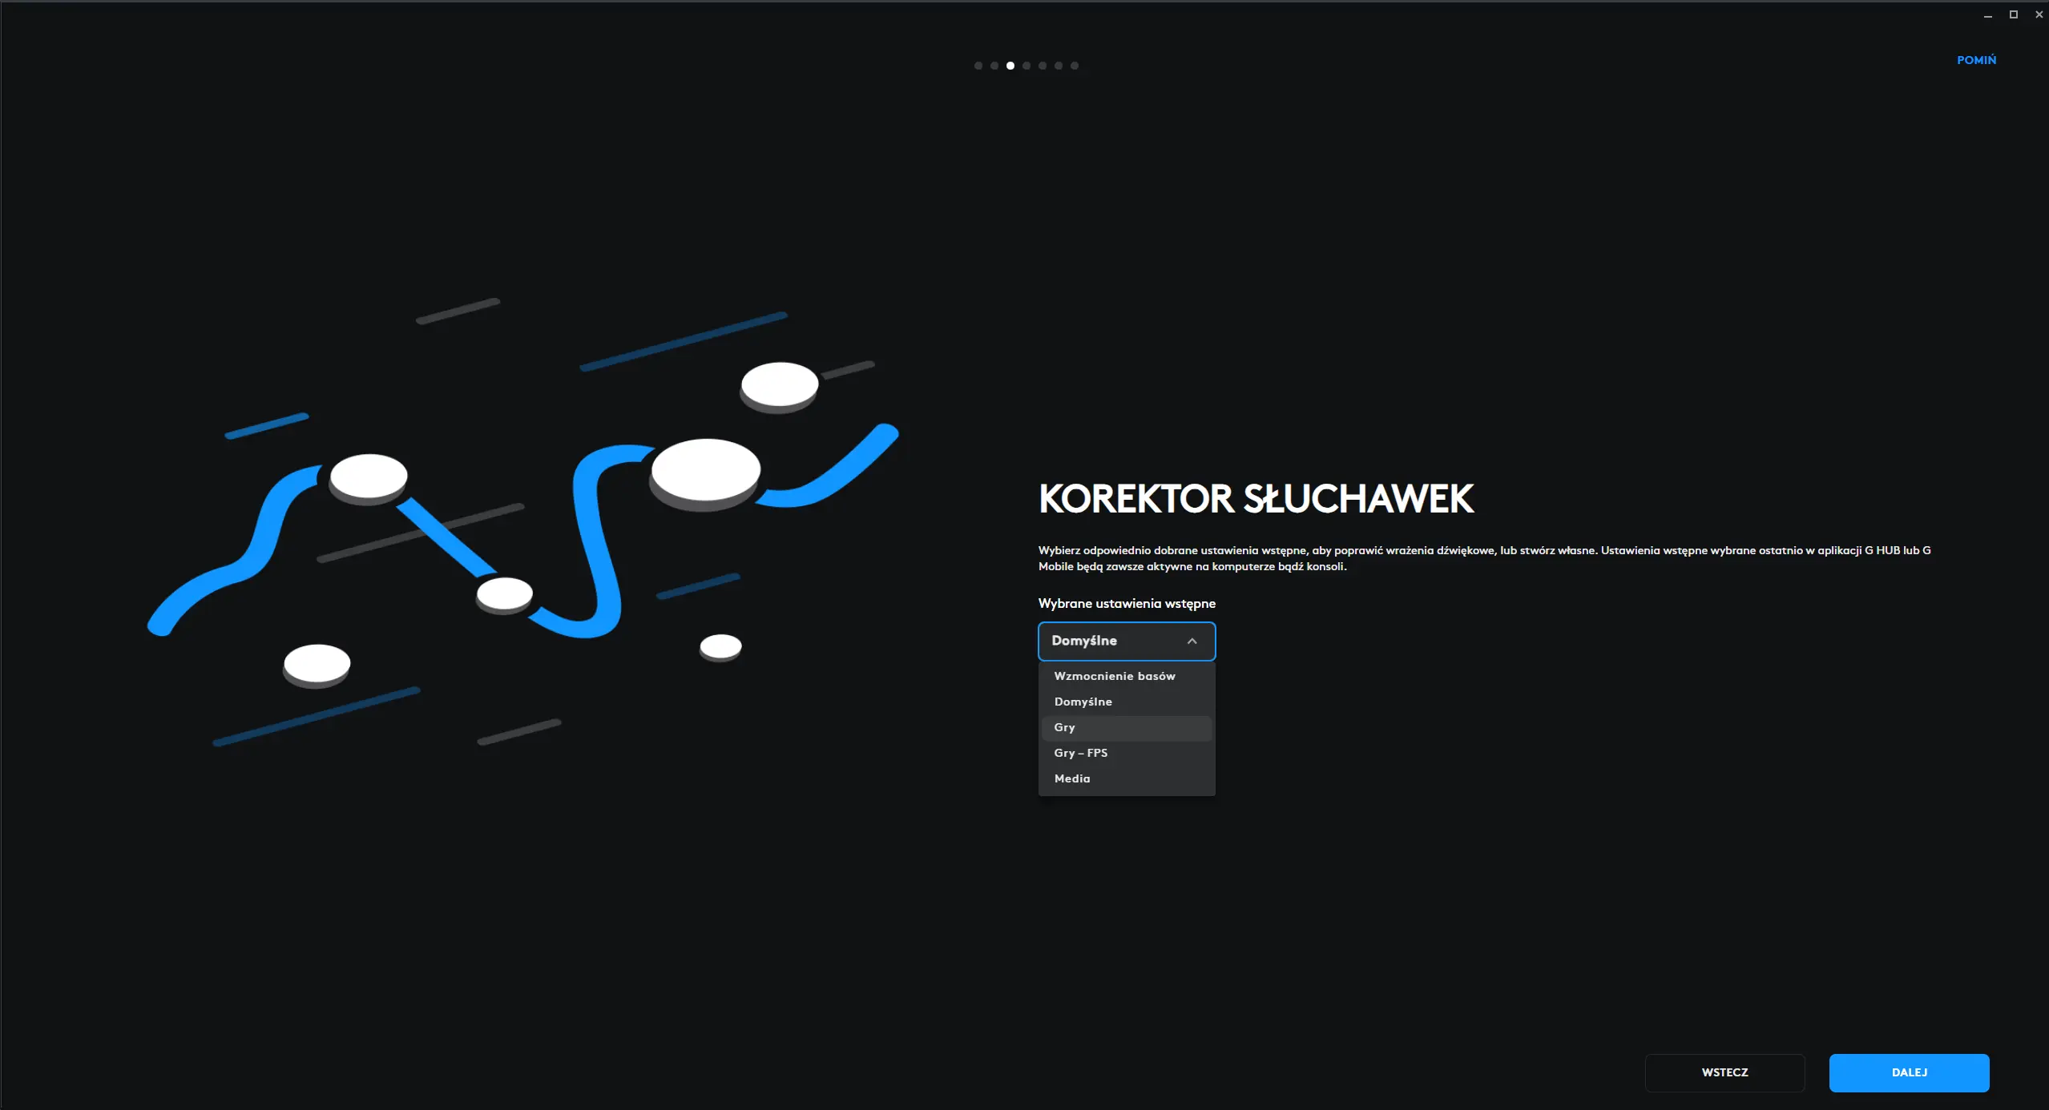Select Domyślne from the preset list
The width and height of the screenshot is (2049, 1110).
pos(1083,702)
